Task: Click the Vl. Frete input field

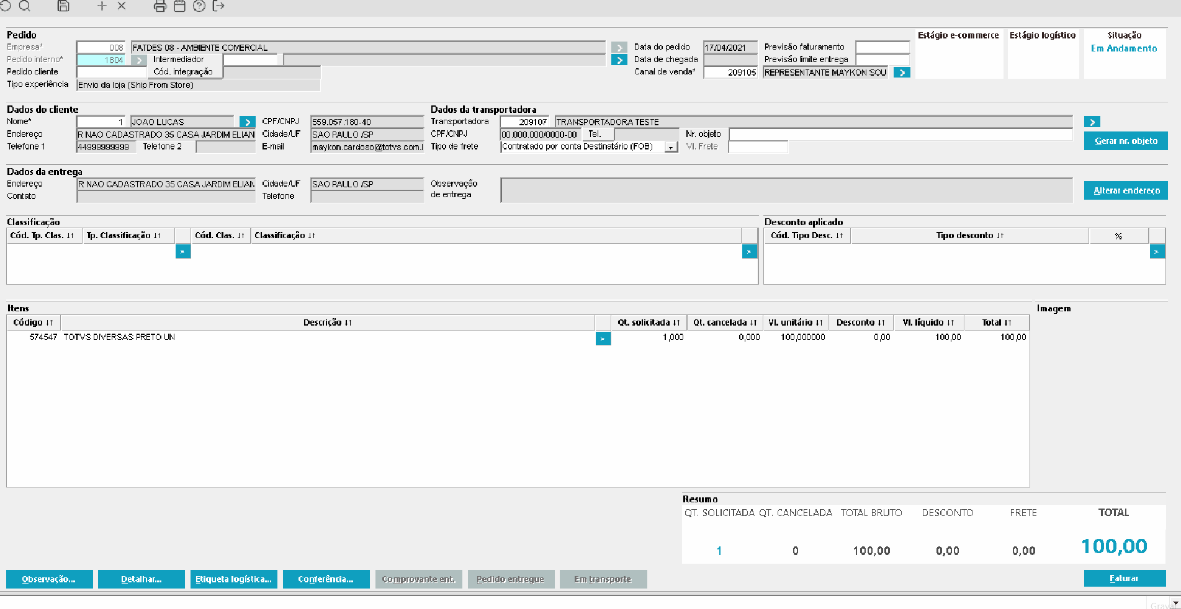Action: (x=758, y=147)
